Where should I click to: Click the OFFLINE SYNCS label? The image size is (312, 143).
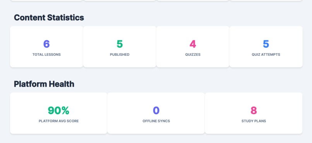pos(156,121)
